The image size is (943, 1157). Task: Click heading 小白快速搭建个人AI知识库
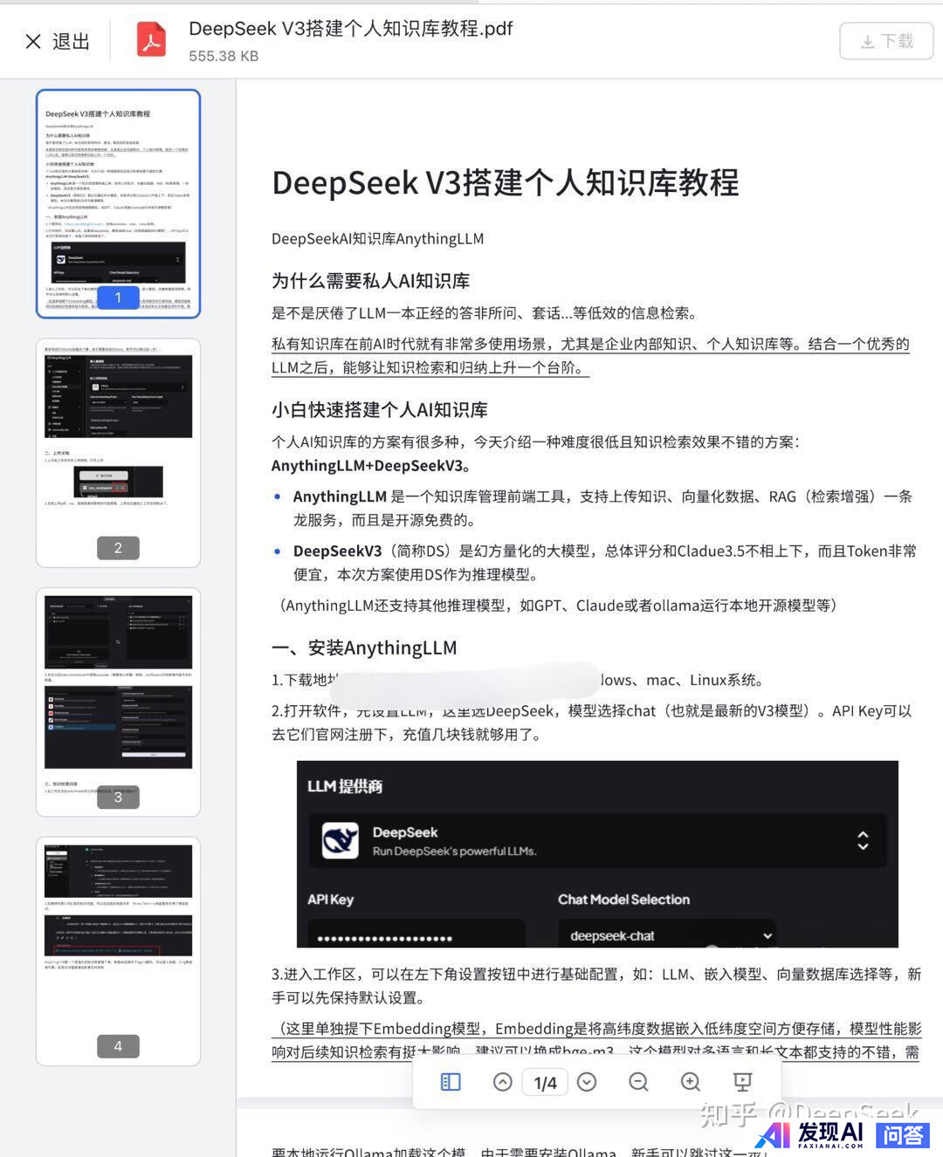point(379,410)
